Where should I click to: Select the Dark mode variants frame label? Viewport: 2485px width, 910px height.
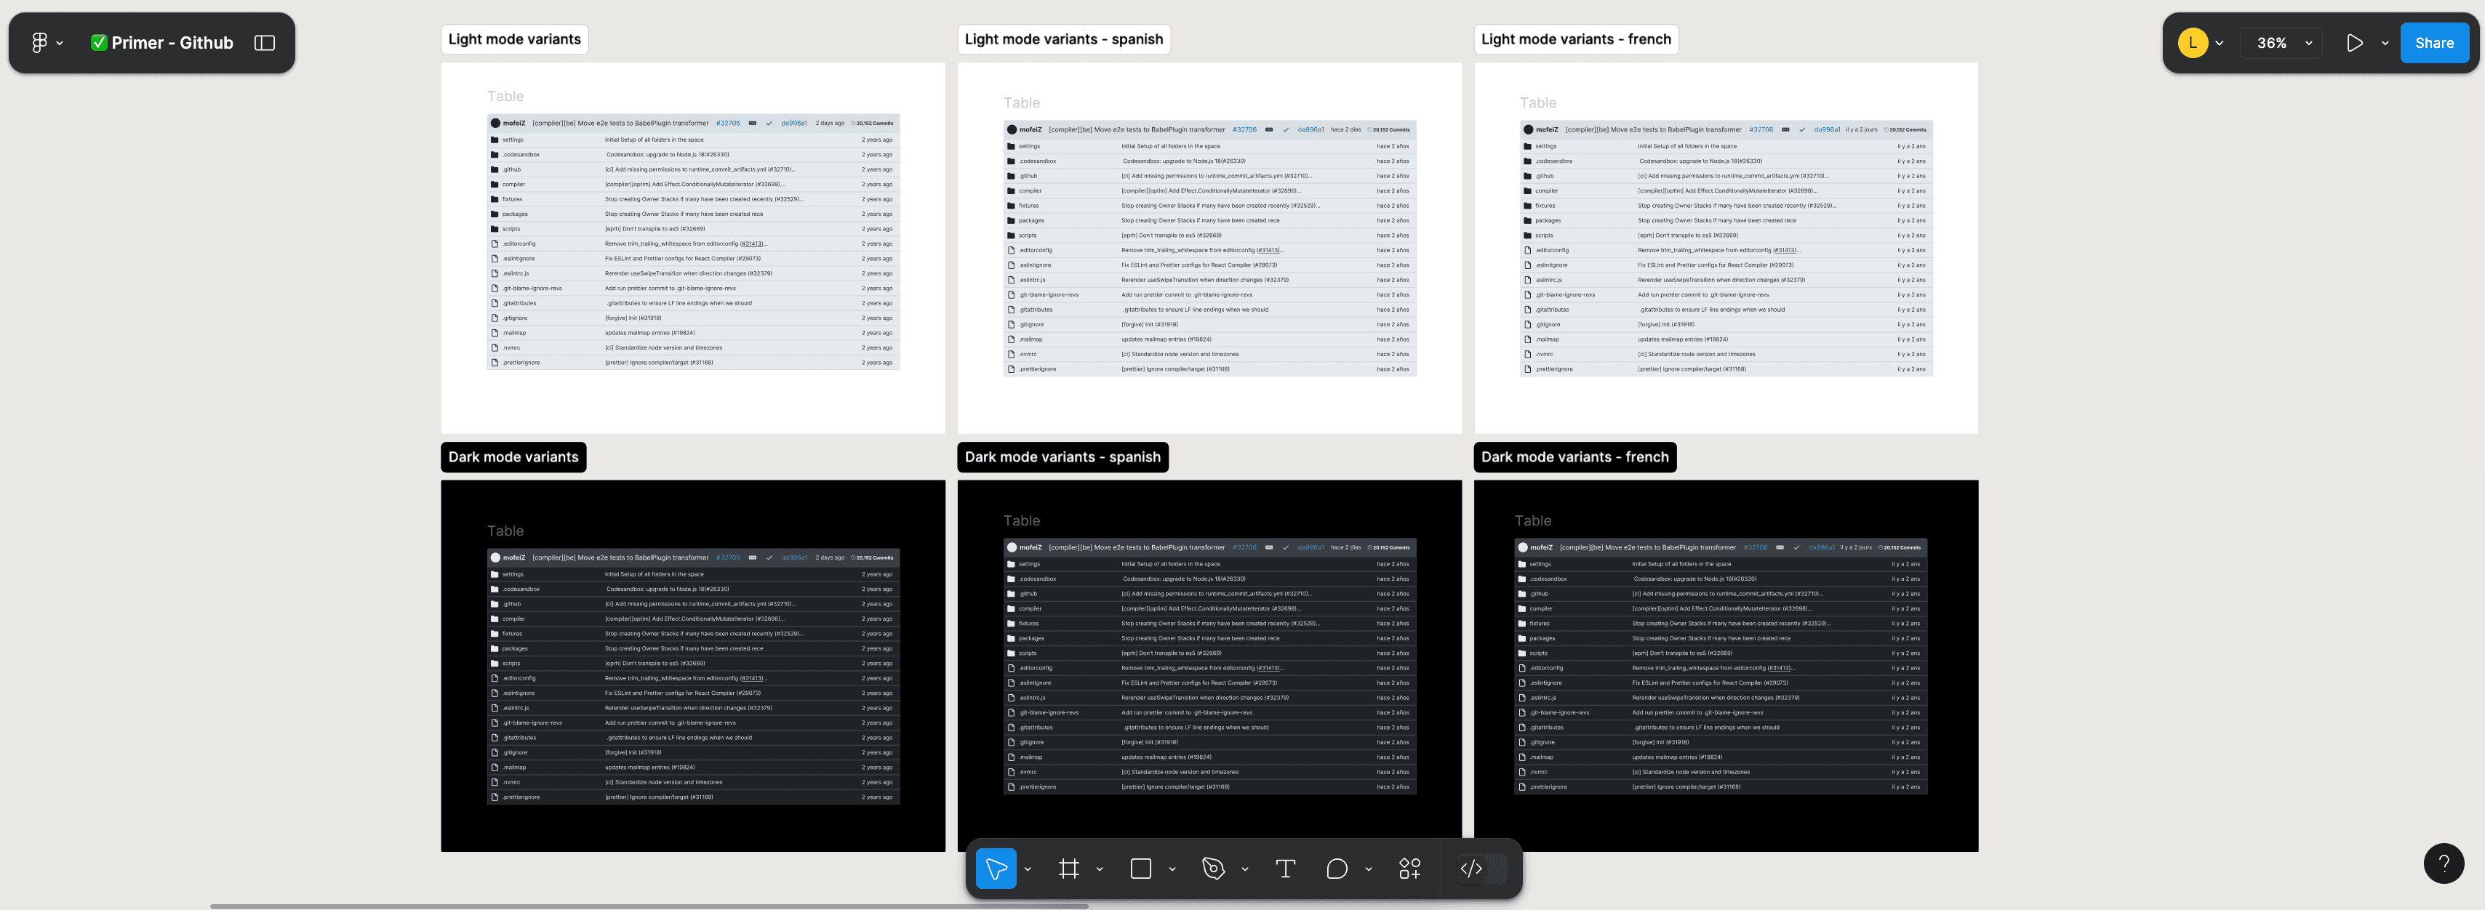click(513, 457)
